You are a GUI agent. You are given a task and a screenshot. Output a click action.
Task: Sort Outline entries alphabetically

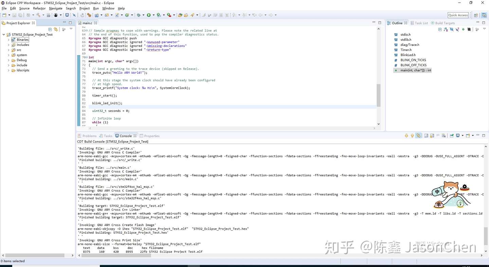click(446, 29)
